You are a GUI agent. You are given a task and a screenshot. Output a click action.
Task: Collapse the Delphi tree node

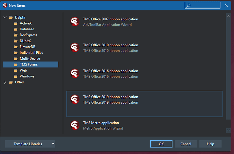5,18
